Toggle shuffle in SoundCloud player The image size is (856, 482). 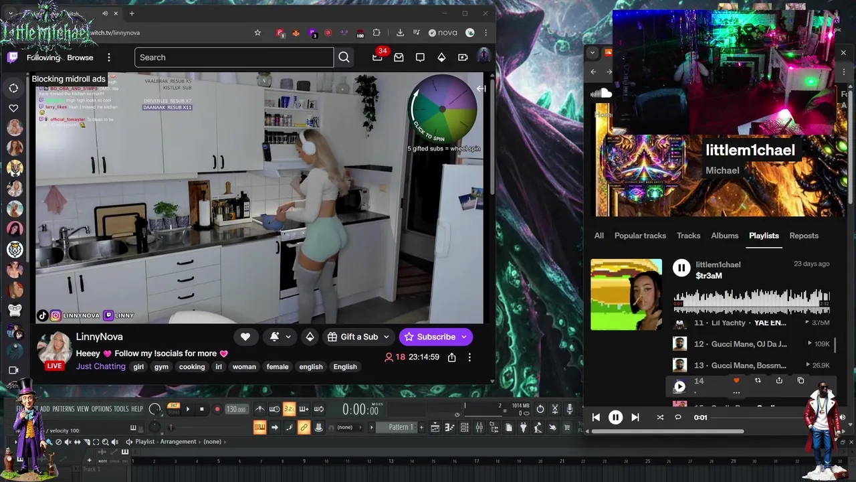(660, 417)
